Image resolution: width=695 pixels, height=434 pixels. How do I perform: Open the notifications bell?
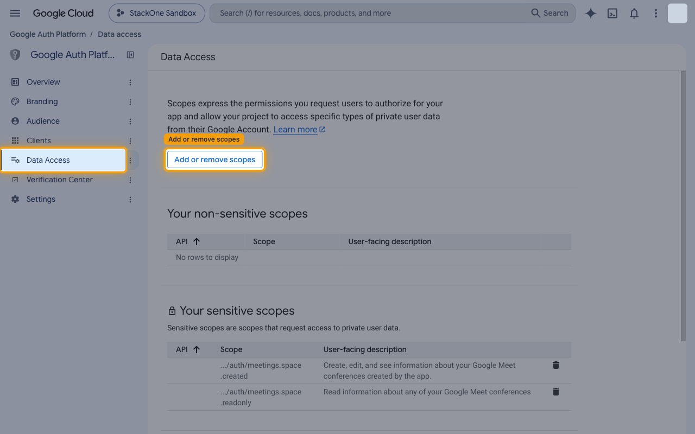[634, 14]
